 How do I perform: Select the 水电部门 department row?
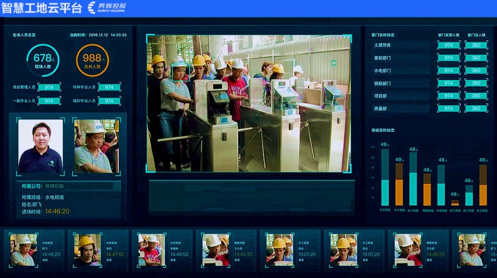[x=400, y=71]
